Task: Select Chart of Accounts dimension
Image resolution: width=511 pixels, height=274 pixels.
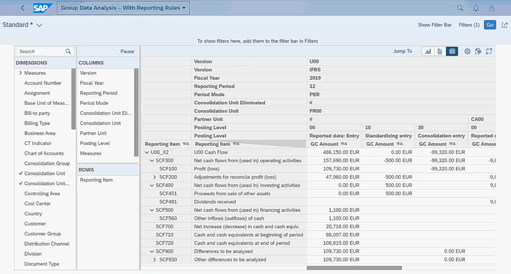Action: click(x=44, y=153)
